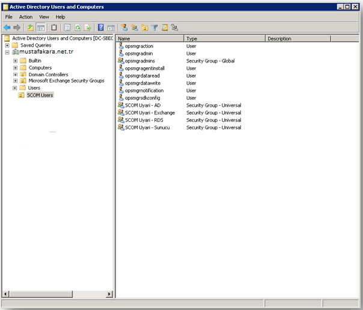Click SCOM Uyari - Sunucu group icon

[x=121, y=127]
